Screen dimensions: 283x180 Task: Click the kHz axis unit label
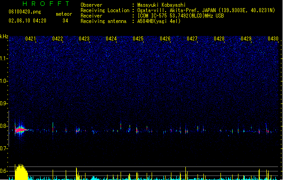click(4, 36)
